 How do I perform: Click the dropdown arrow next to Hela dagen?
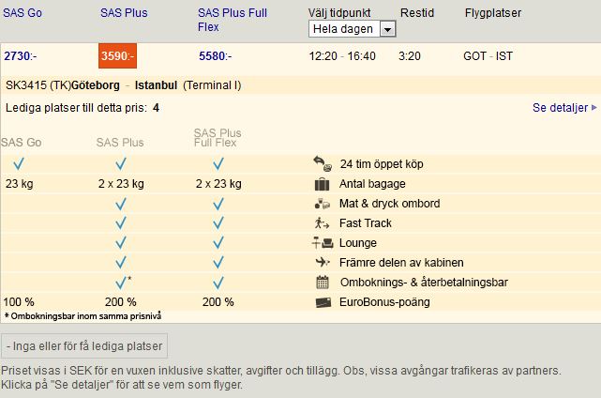(387, 29)
